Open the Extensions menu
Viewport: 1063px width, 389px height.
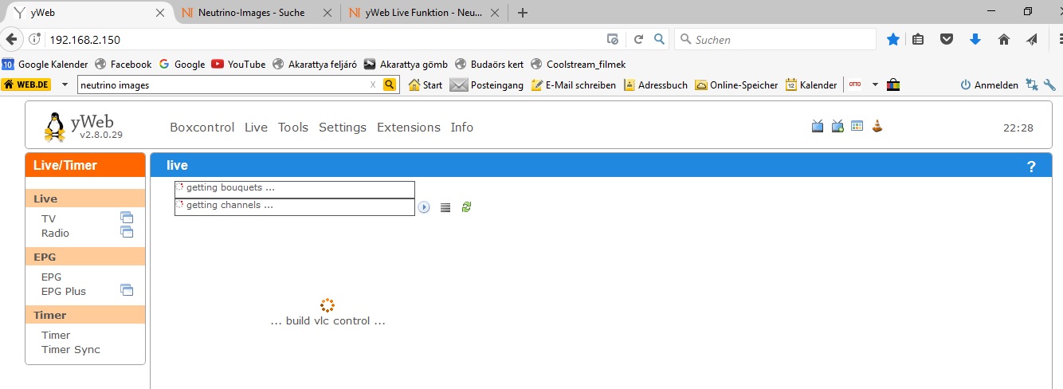tap(408, 128)
